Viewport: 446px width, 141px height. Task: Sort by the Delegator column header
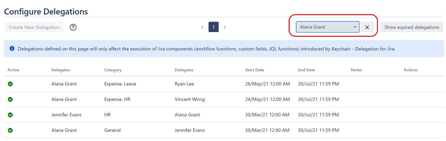(61, 70)
